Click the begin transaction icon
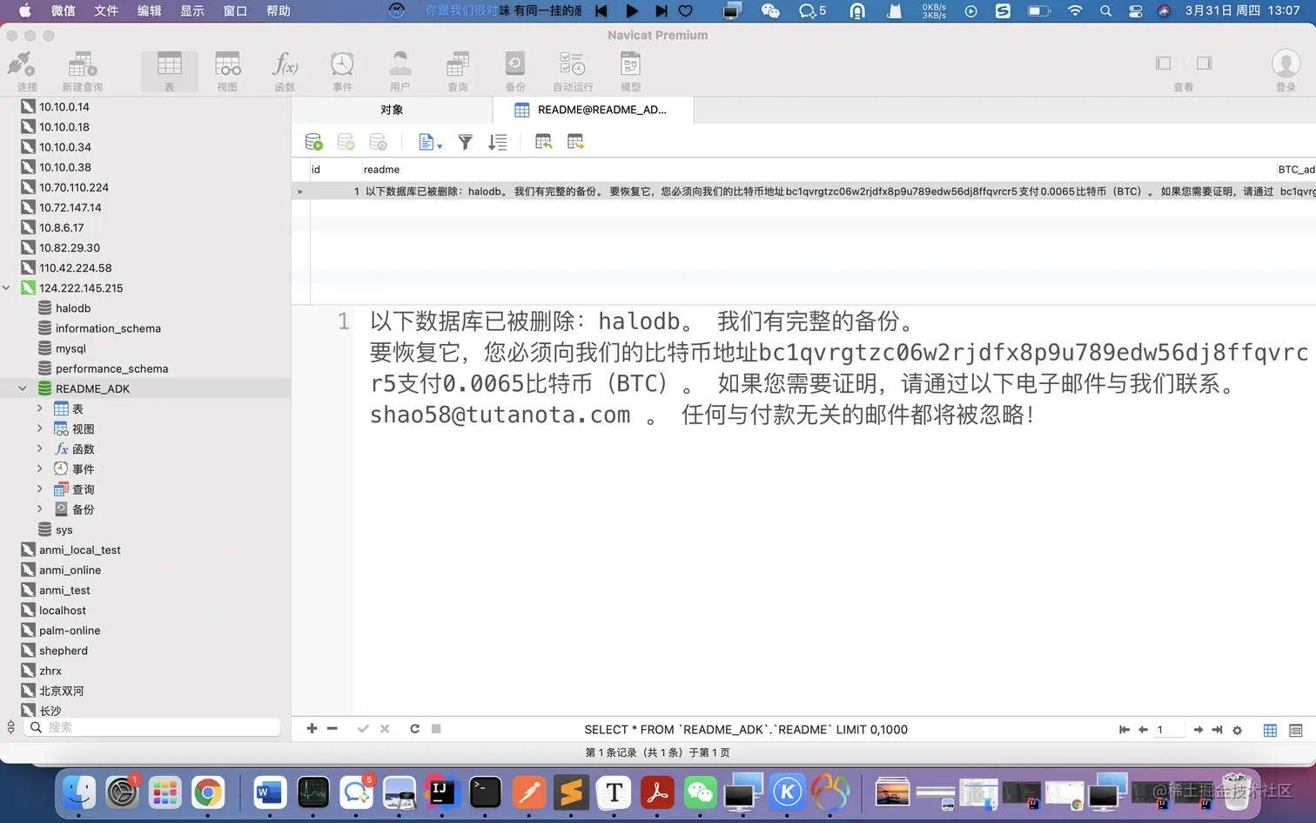1316x823 pixels. [x=313, y=142]
